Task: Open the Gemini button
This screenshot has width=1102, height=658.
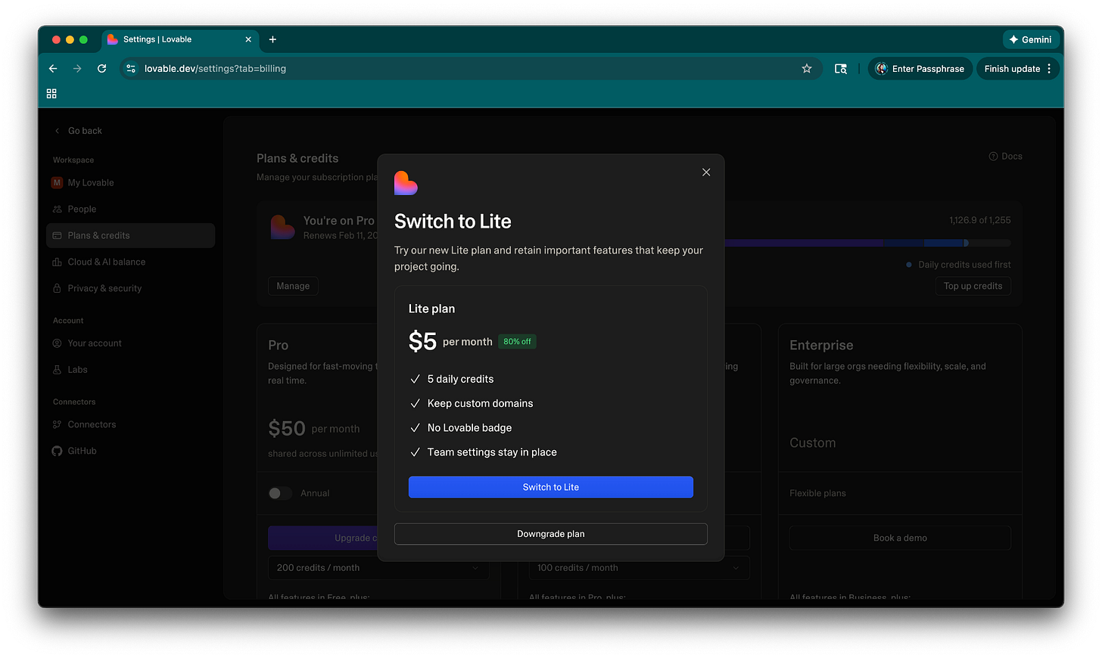Action: pyautogui.click(x=1030, y=39)
